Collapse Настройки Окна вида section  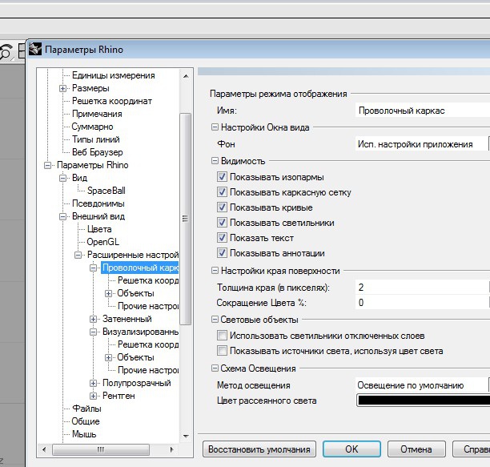pos(215,127)
